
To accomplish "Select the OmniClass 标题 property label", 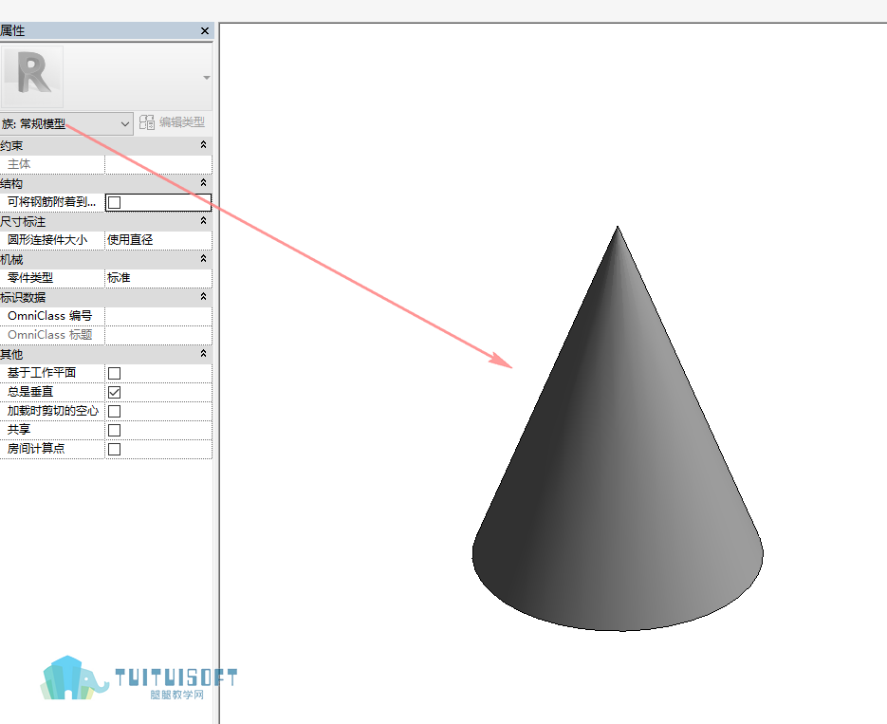I will tap(49, 335).
